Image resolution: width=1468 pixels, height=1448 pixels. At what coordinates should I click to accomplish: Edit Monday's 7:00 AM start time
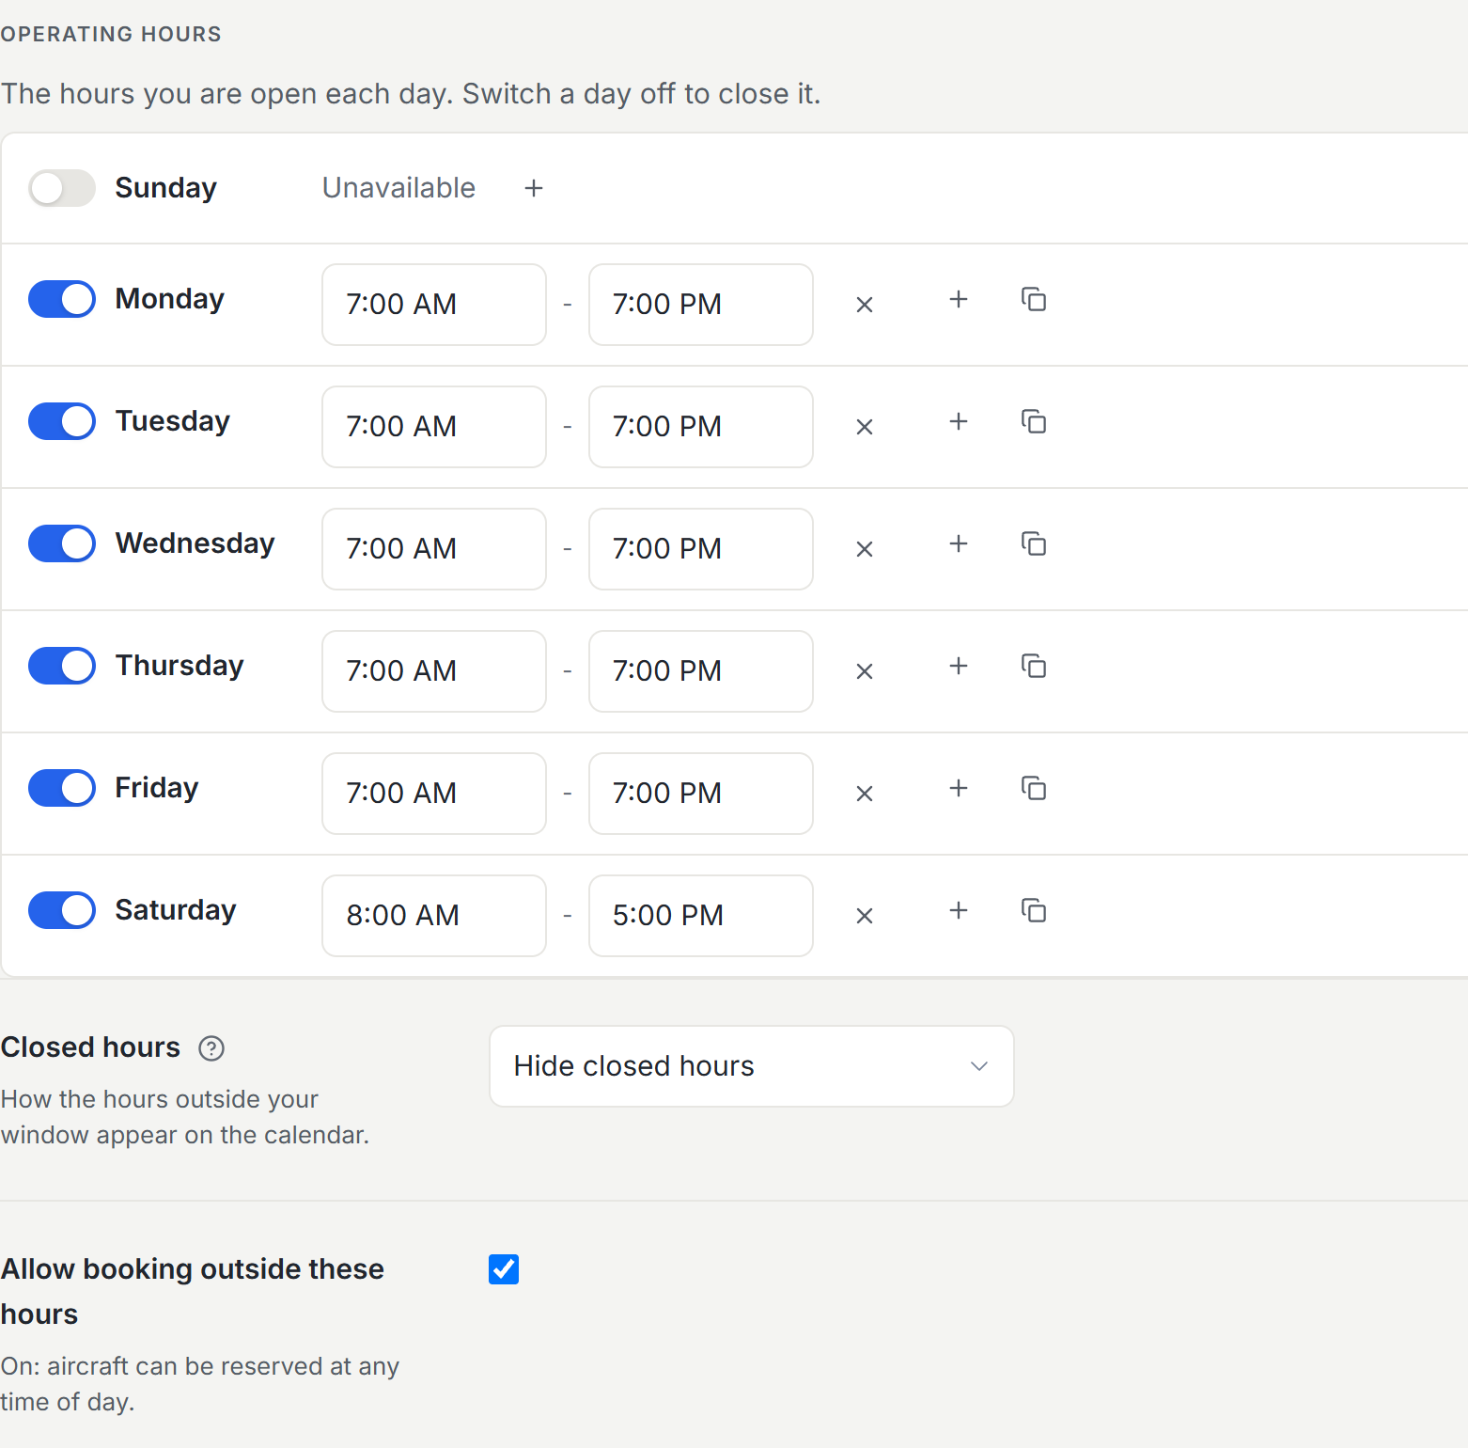(x=434, y=305)
